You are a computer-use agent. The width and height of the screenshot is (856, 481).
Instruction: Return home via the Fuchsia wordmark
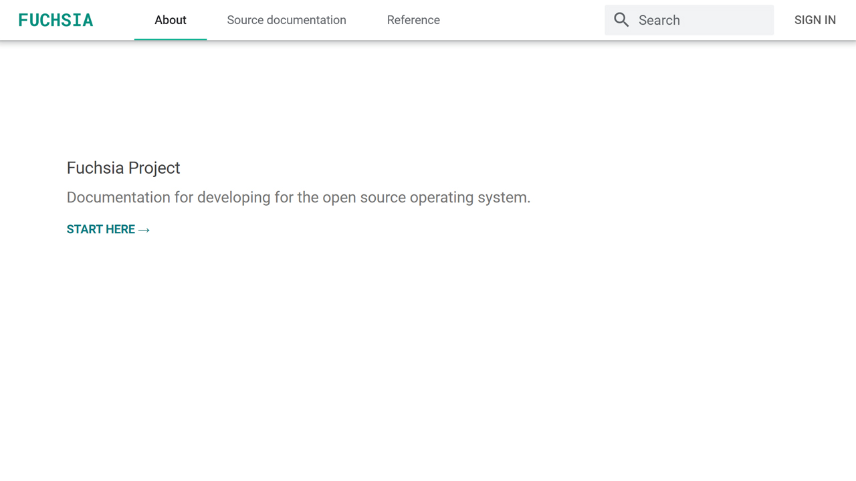tap(56, 20)
